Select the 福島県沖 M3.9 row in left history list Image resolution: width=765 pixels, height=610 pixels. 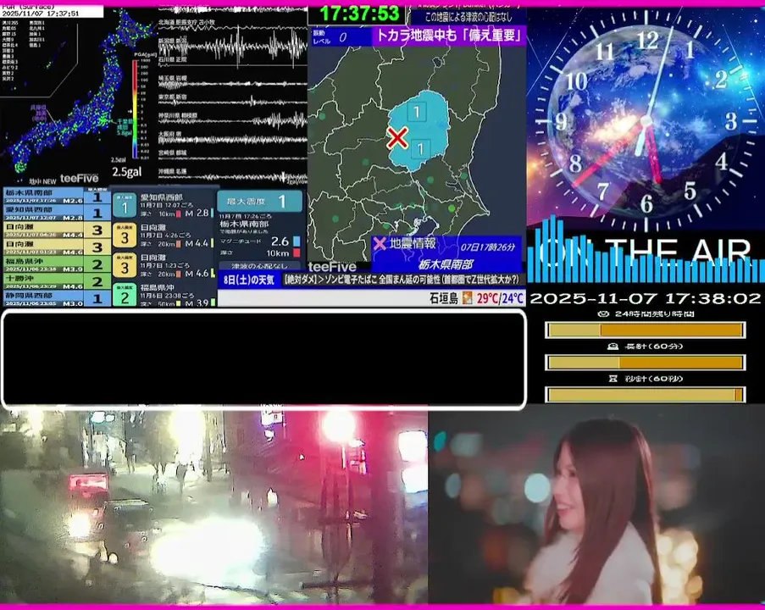point(57,264)
